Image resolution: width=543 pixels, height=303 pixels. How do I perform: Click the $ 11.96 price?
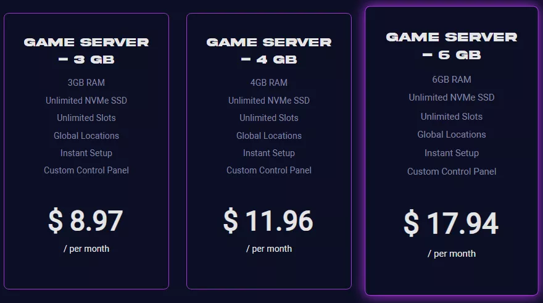[268, 220]
